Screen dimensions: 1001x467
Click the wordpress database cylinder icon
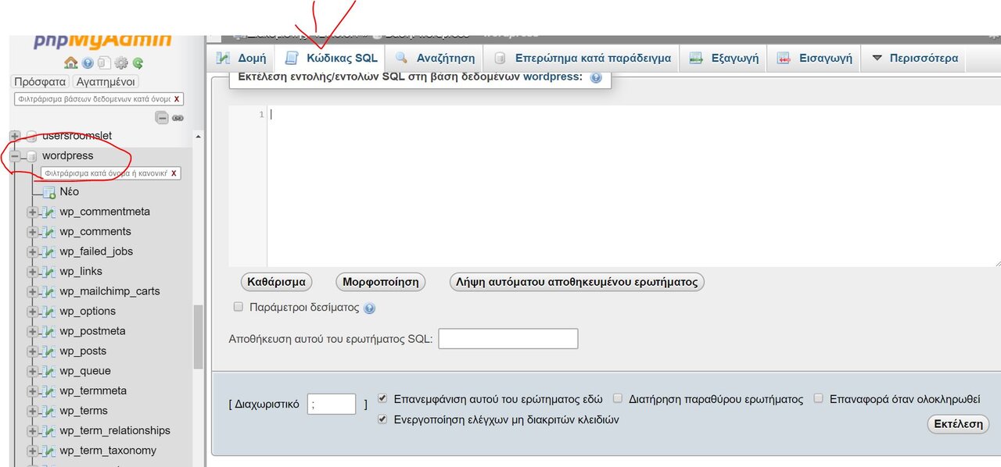31,156
